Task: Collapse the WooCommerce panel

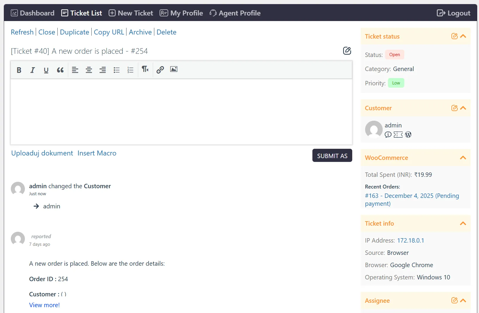Action: pyautogui.click(x=463, y=158)
